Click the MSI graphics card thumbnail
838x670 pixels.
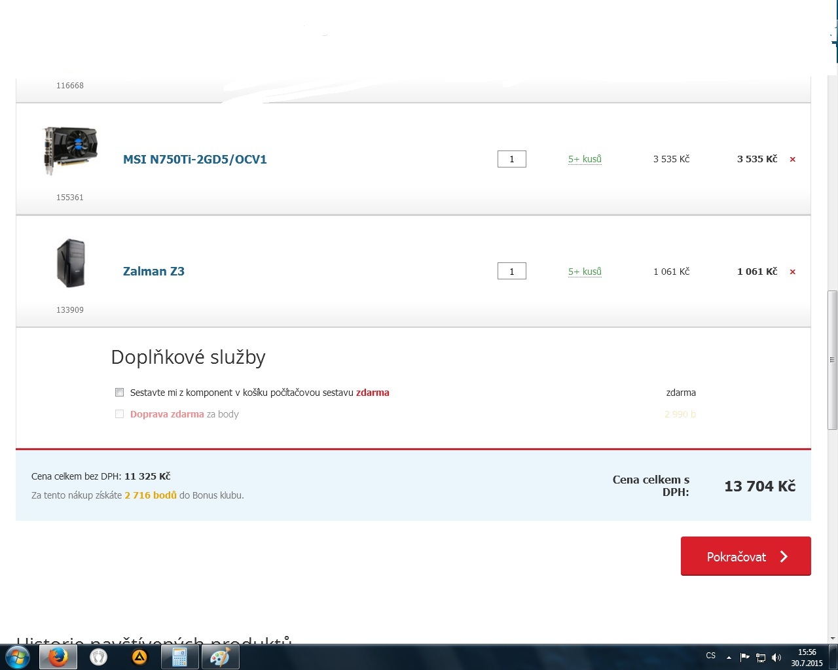[x=70, y=151]
